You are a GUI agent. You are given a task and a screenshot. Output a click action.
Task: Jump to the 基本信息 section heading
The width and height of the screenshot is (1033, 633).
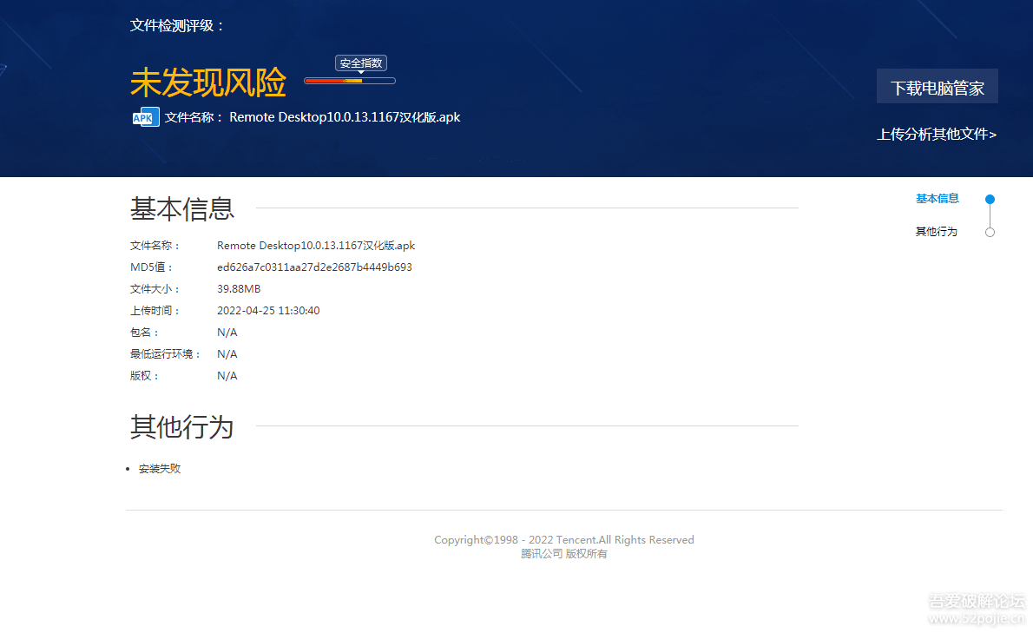181,208
